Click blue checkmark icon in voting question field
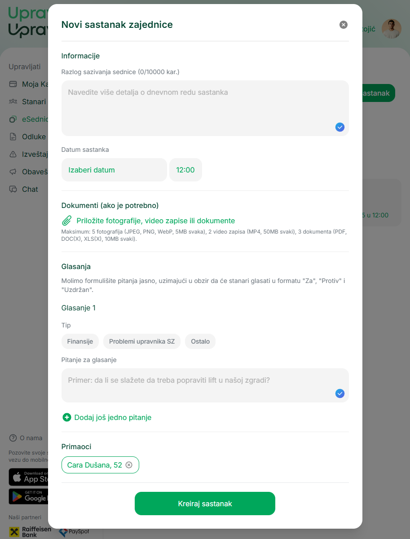 (x=340, y=393)
